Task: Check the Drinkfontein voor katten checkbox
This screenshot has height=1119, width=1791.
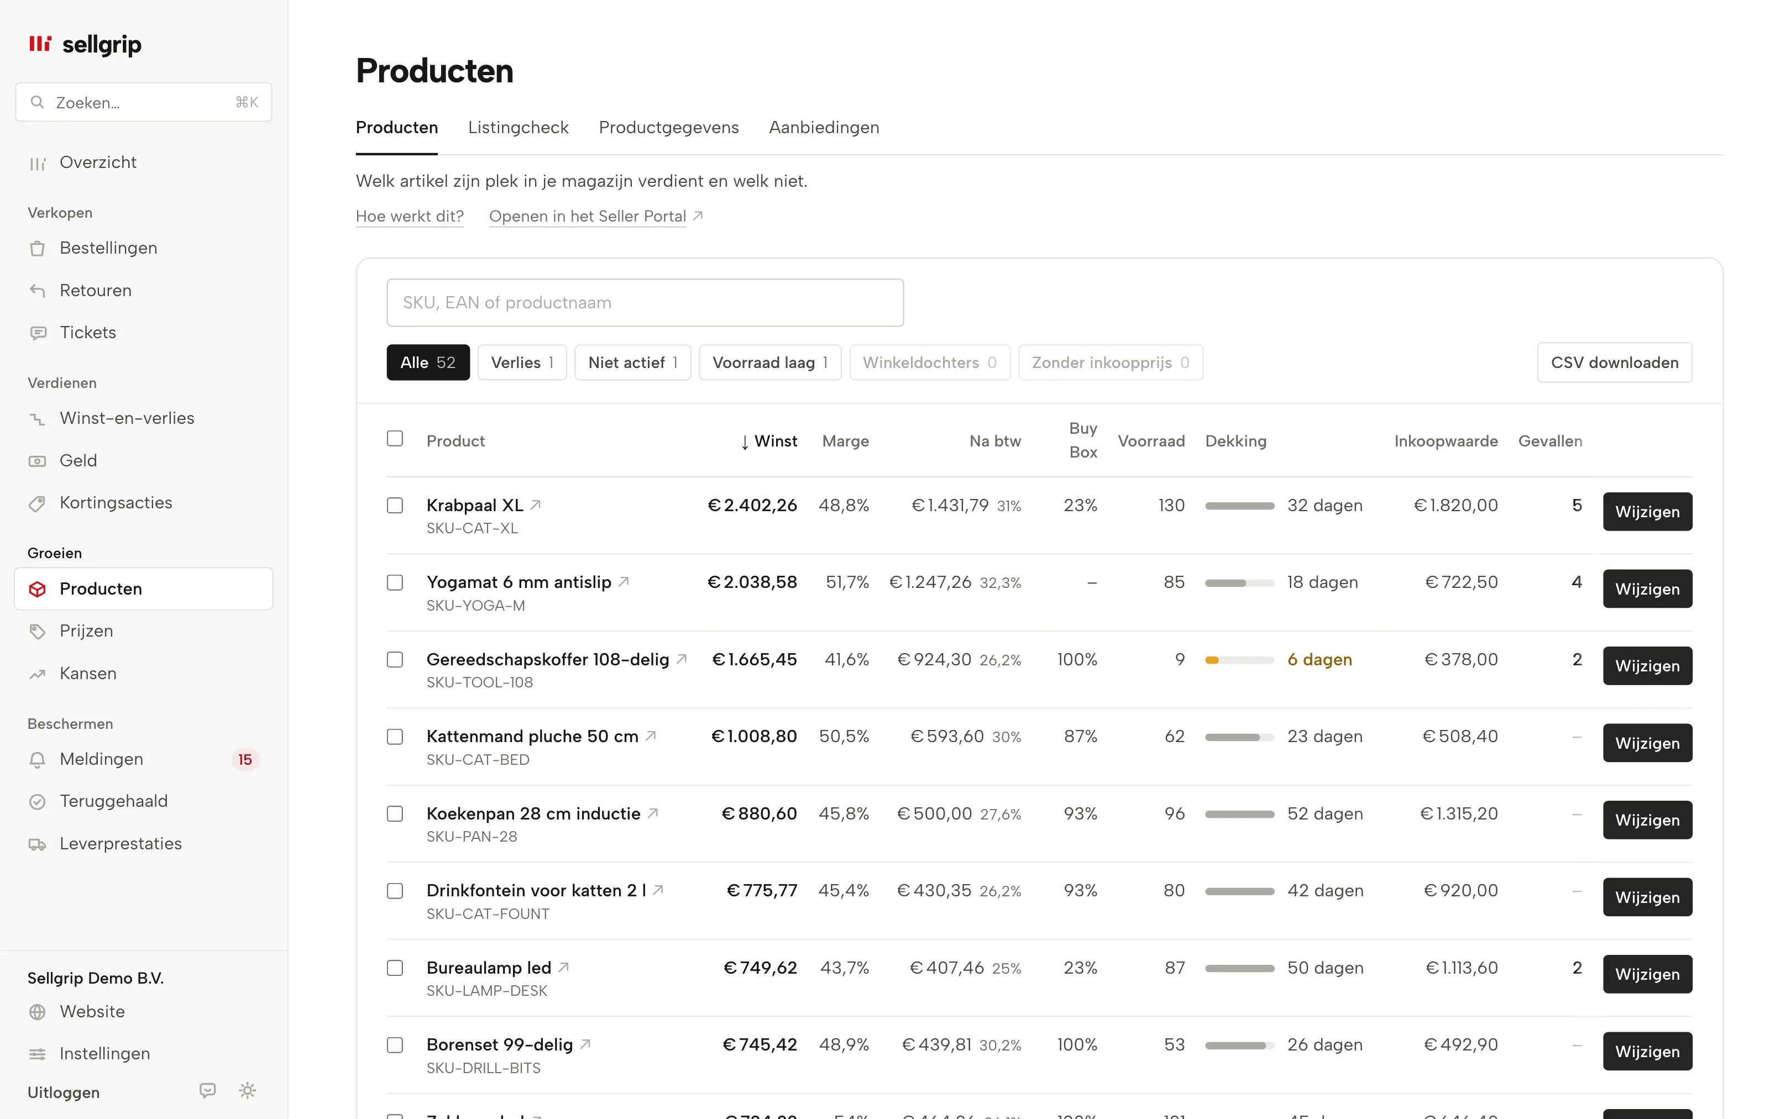Action: [x=395, y=890]
